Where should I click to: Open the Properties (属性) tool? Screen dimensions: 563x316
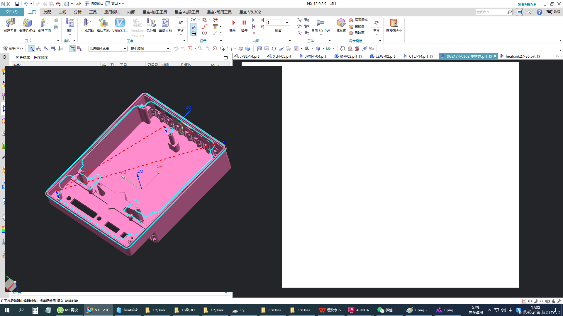click(70, 25)
